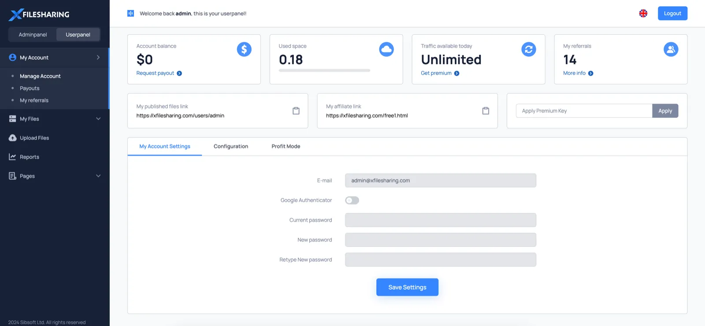Expand the My Files menu chevron

point(98,119)
